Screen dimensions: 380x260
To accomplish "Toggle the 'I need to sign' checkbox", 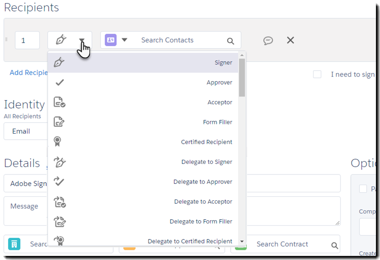I will click(x=317, y=74).
